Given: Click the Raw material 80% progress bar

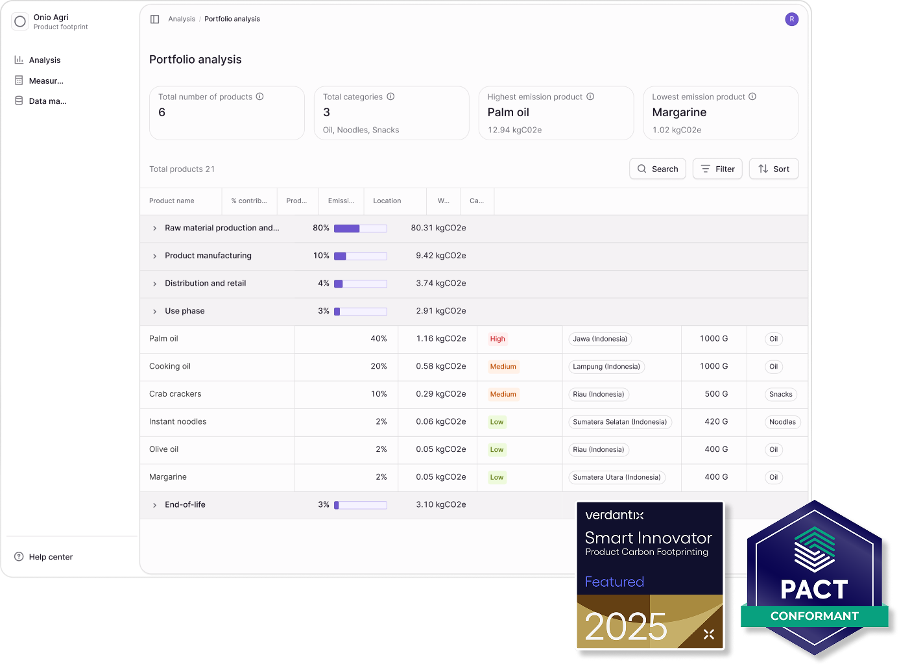Looking at the screenshot, I should point(360,228).
